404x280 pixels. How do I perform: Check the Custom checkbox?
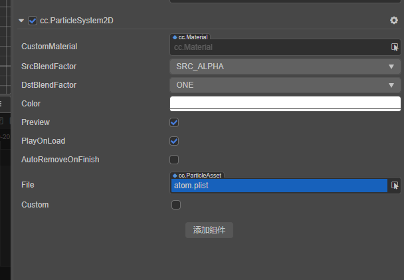176,205
